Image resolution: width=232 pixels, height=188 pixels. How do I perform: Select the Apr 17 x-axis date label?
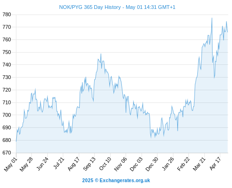(x=215, y=164)
